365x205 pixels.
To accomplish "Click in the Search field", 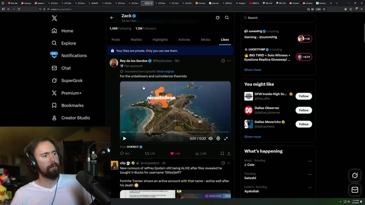I will click(278, 18).
